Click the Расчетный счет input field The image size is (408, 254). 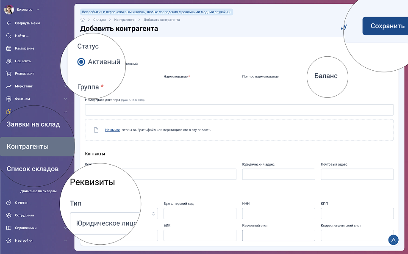click(278, 236)
